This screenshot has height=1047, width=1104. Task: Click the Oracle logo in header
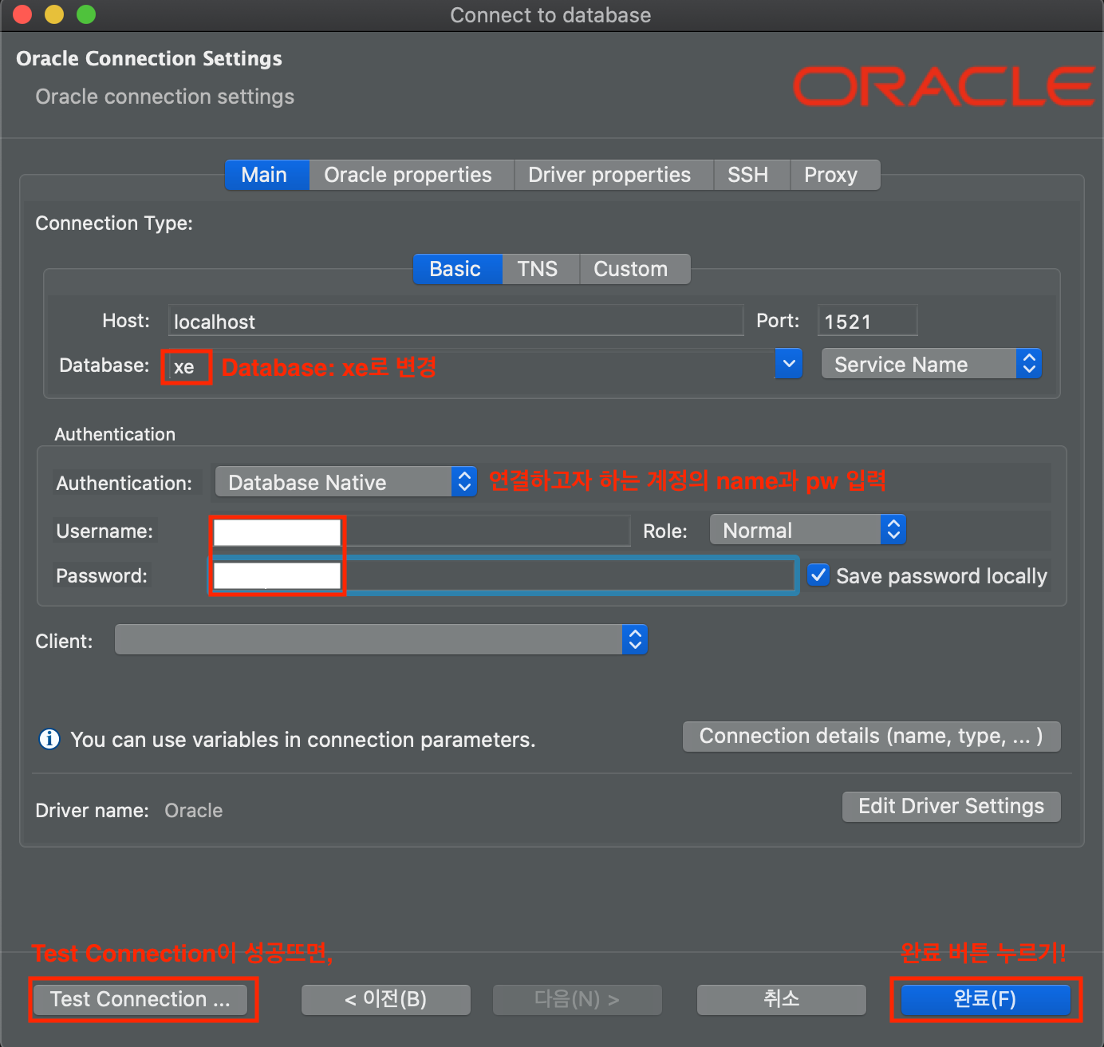pyautogui.click(x=943, y=86)
